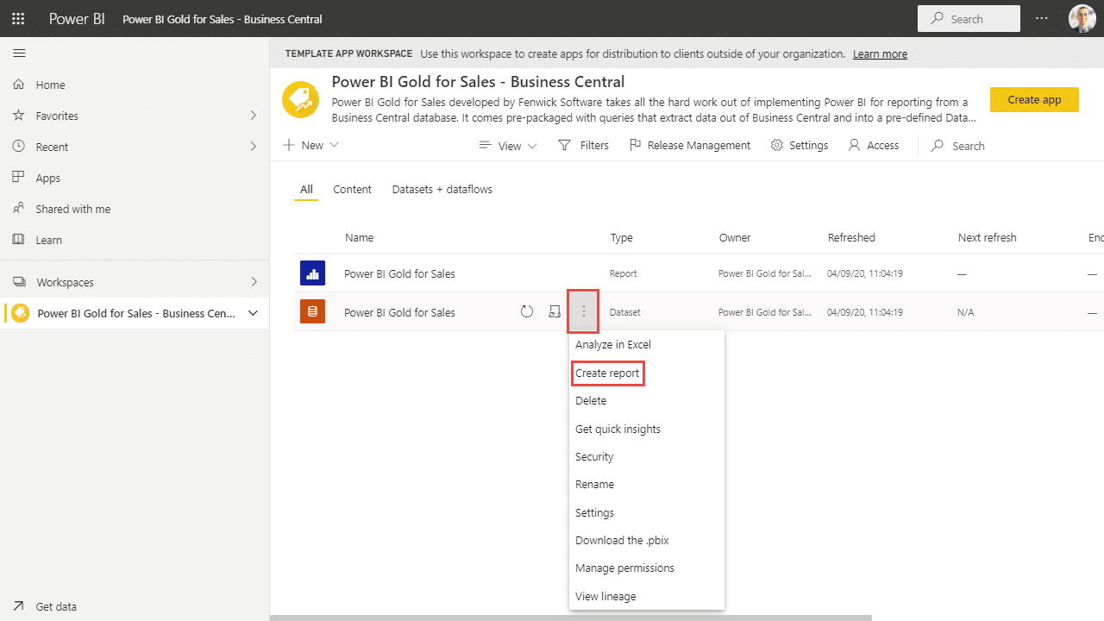Open the Power BI Gold for Sales dataset
Viewport: 1104px width, 621px height.
tap(399, 312)
